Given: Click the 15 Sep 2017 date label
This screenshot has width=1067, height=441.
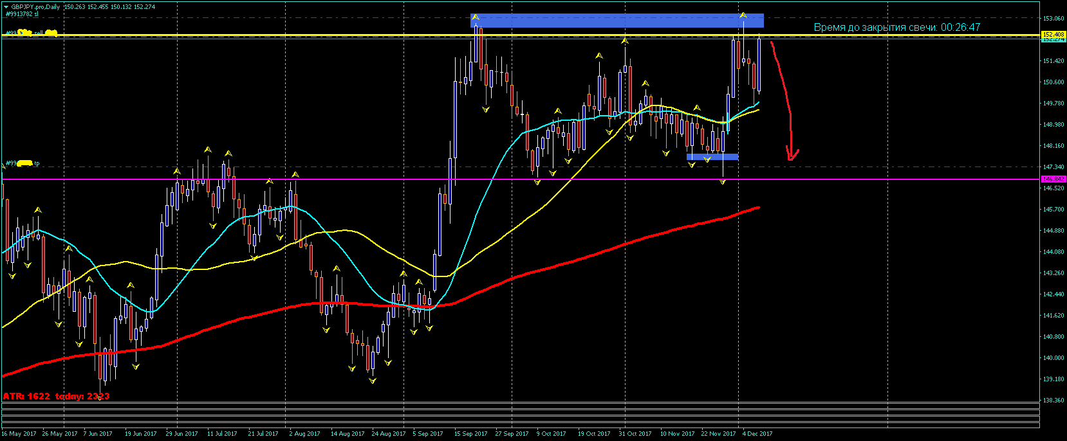Looking at the screenshot, I should tap(470, 434).
